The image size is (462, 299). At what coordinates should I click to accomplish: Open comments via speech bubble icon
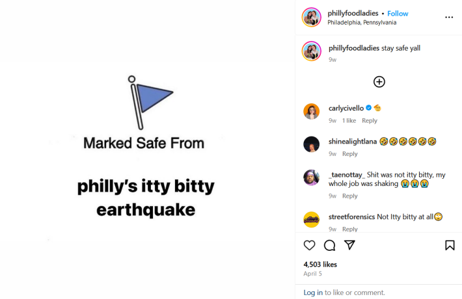click(x=329, y=245)
